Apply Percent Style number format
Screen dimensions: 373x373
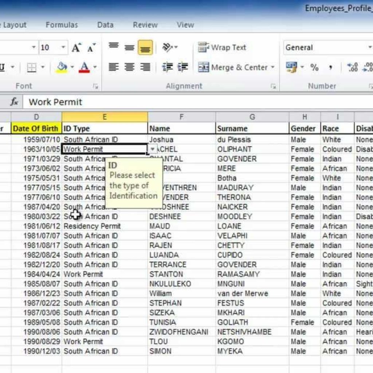[314, 67]
